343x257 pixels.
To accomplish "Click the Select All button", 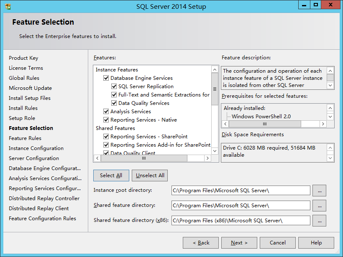I will 111,176.
